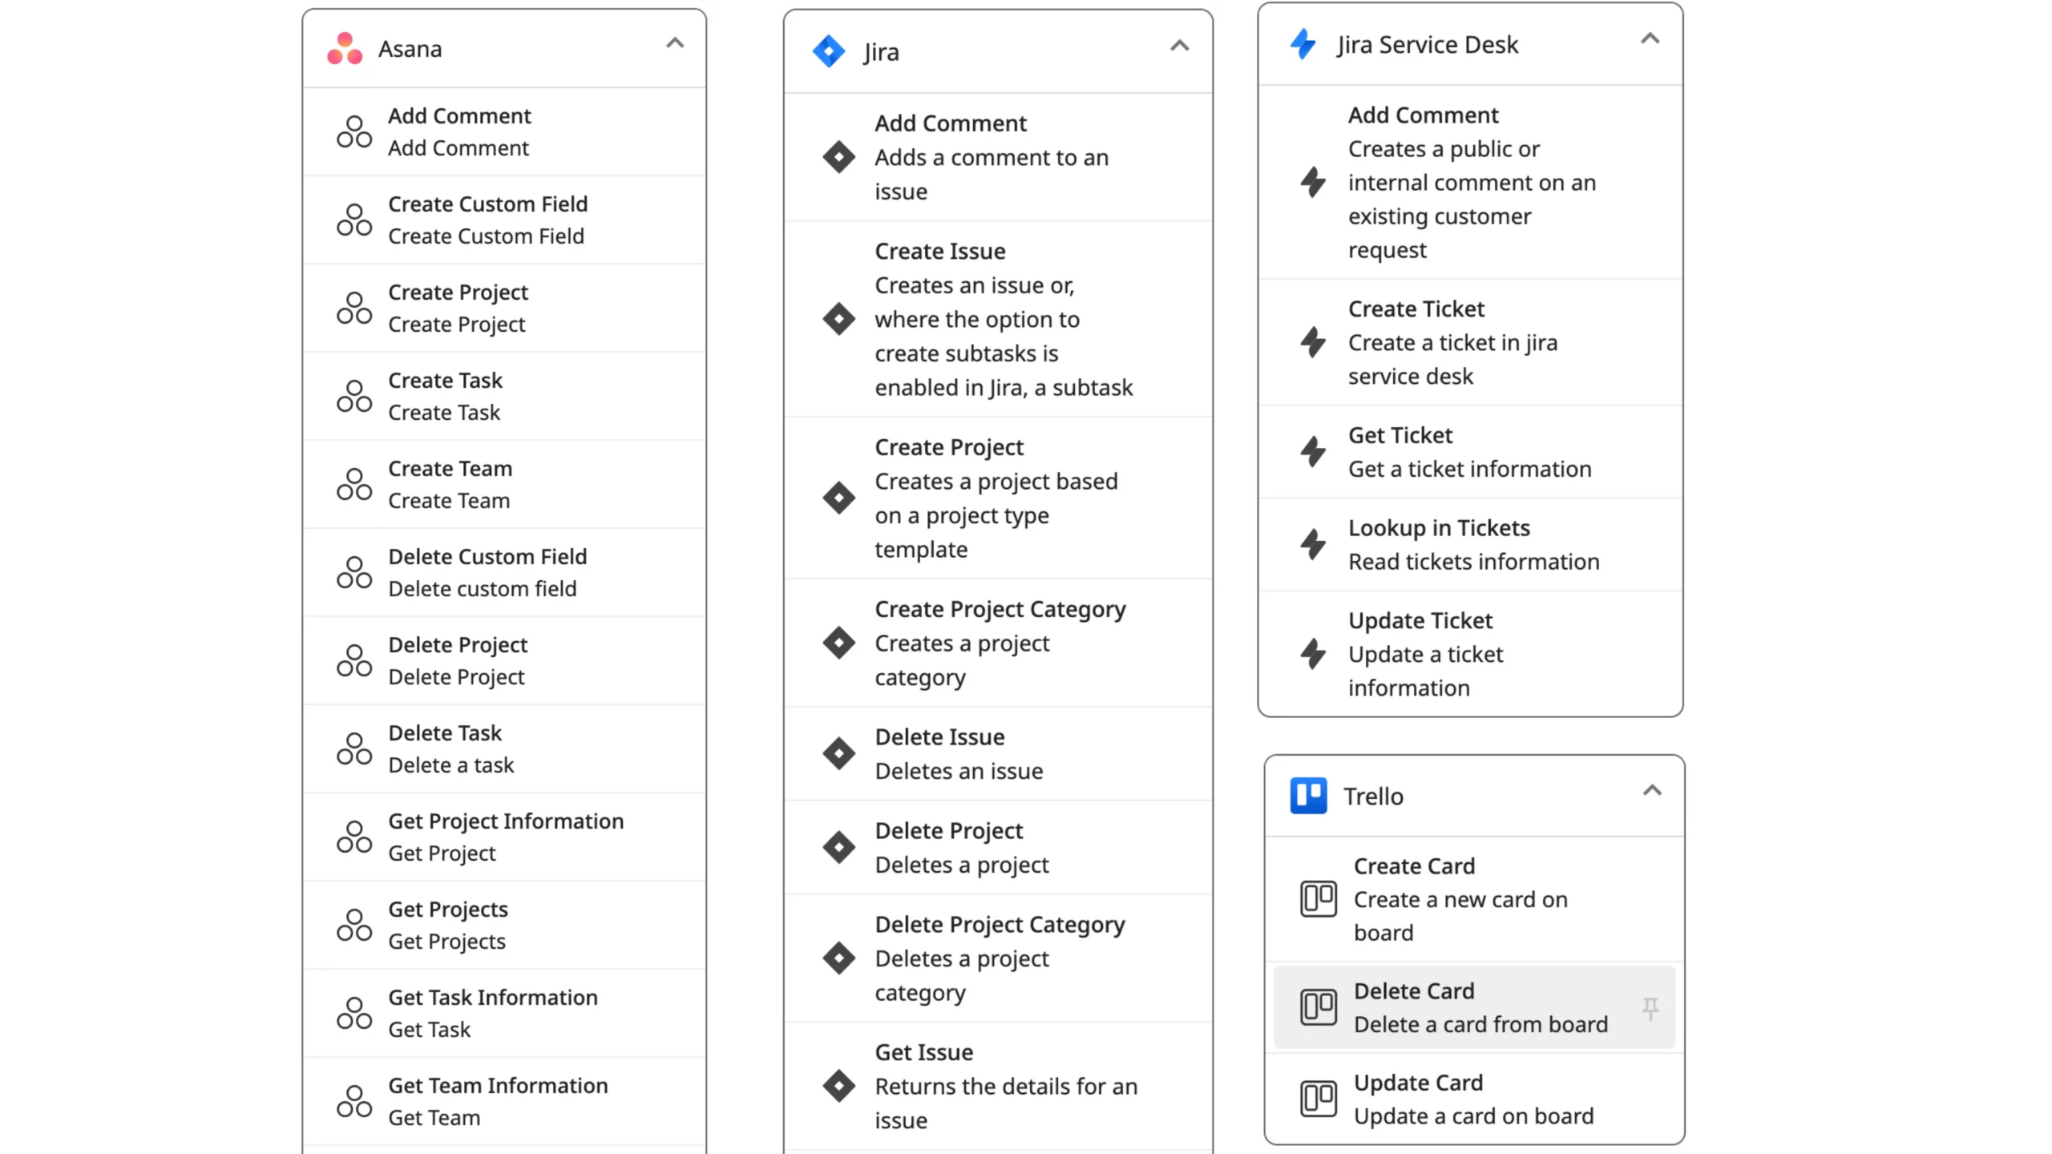This screenshot has height=1154, width=2052.
Task: Collapse the Asana panel
Action: pyautogui.click(x=673, y=42)
